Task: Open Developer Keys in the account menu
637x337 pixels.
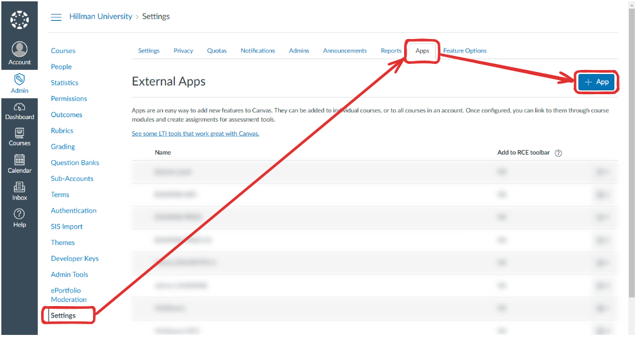Action: click(x=75, y=258)
